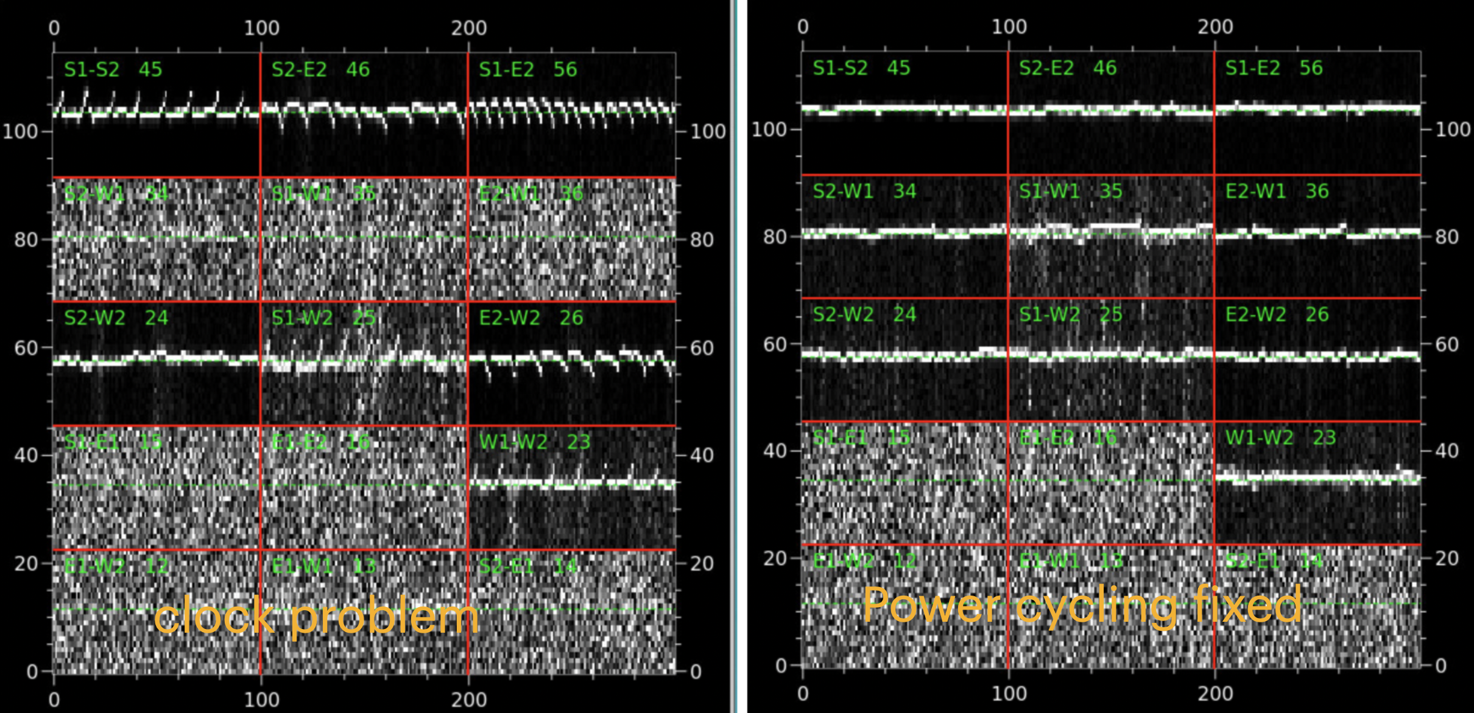
Task: Click left y-axis label 80 on right plot
Action: pyautogui.click(x=774, y=237)
